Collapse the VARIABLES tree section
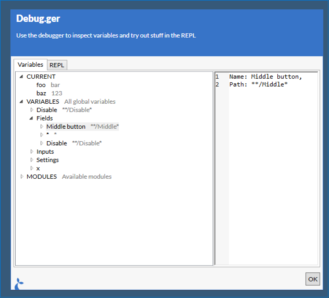329x298 pixels. (21, 102)
